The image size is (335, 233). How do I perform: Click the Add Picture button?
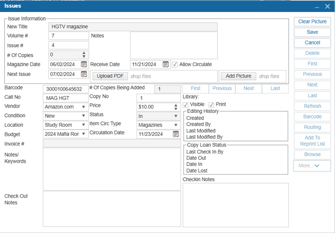[x=239, y=76]
